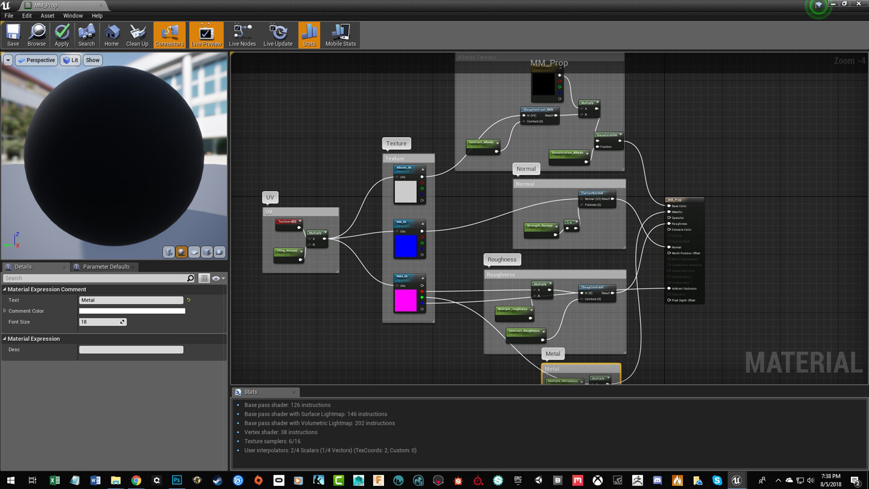Open the File menu
The height and width of the screenshot is (489, 869).
point(9,16)
